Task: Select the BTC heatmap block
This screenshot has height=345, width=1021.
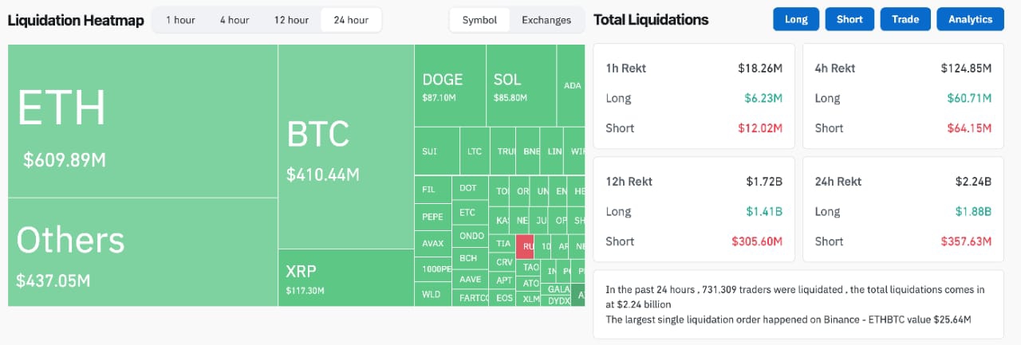Action: 345,147
